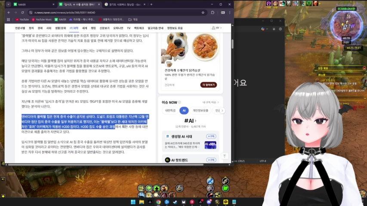Subscribe to 생성형 AI 시대
This screenshot has width=367, height=206.
211,136
